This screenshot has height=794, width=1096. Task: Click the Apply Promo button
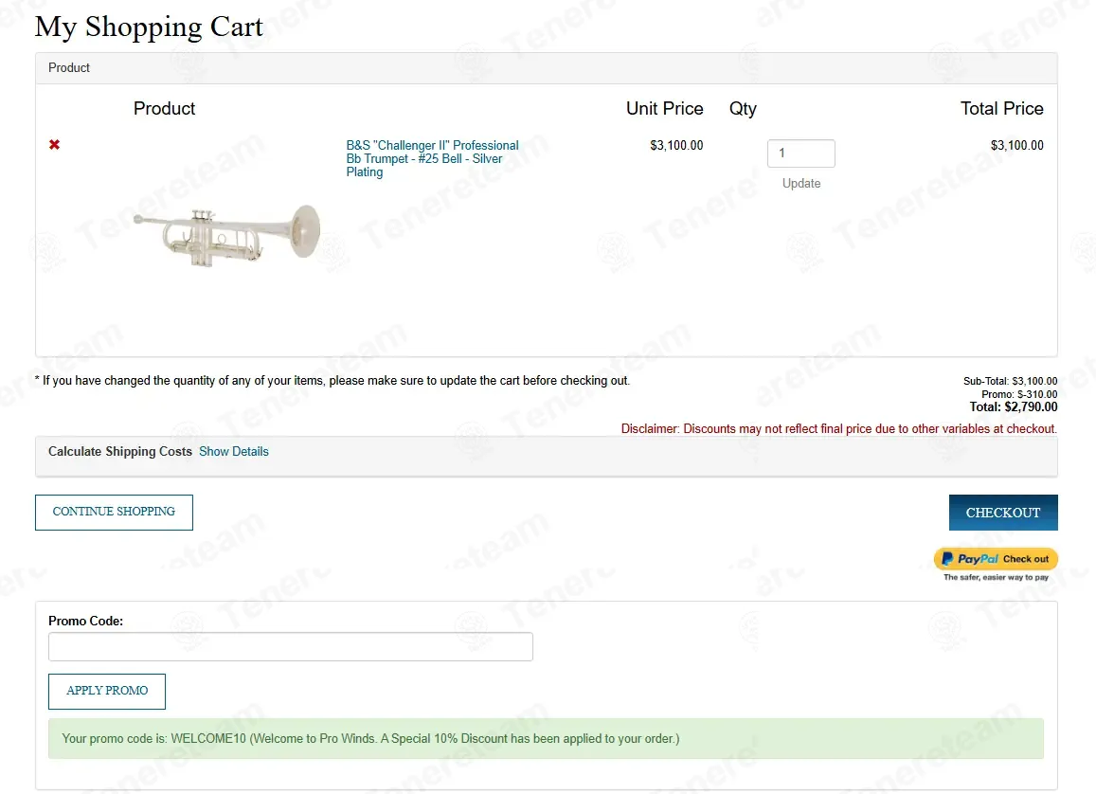tap(107, 692)
